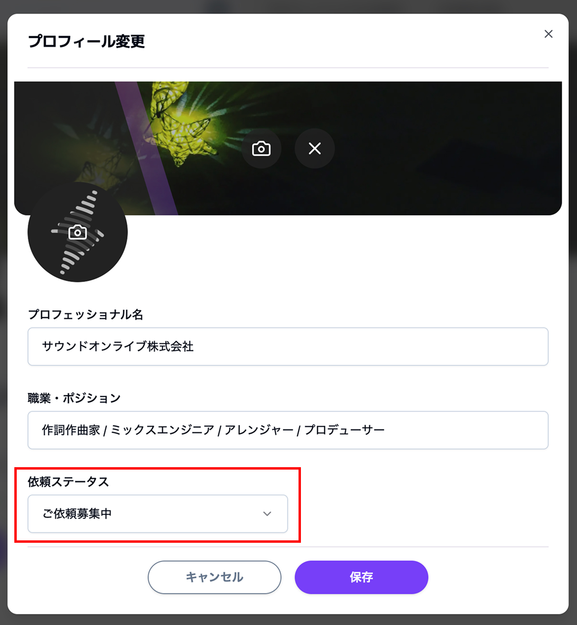Save the profile with the 保存 button
This screenshot has height=625, width=577.
[361, 577]
